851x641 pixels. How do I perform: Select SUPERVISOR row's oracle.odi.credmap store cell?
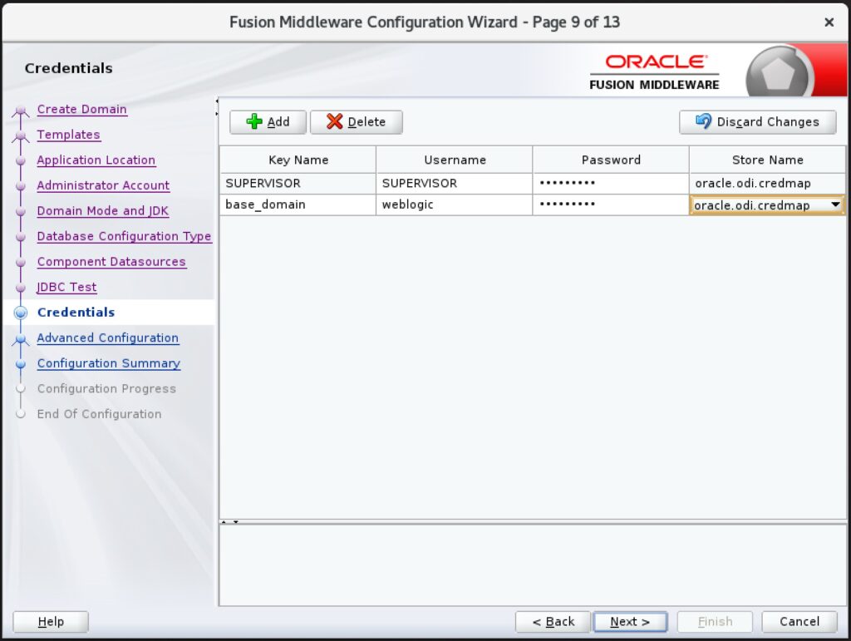767,184
